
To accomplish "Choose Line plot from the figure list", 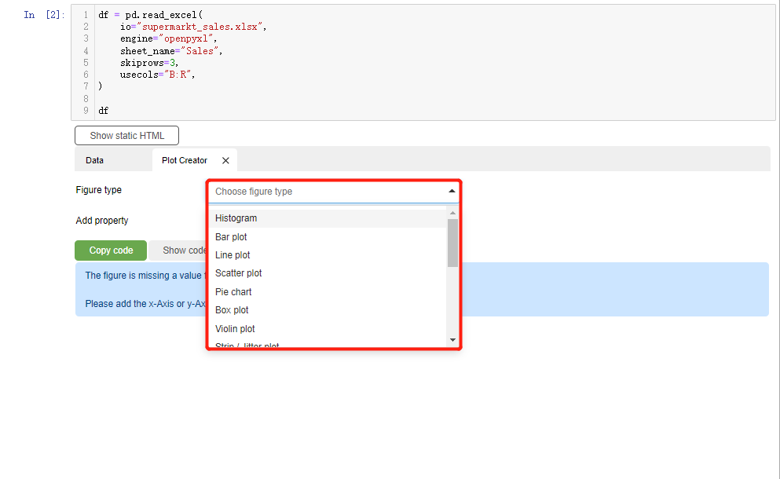I will coord(328,255).
